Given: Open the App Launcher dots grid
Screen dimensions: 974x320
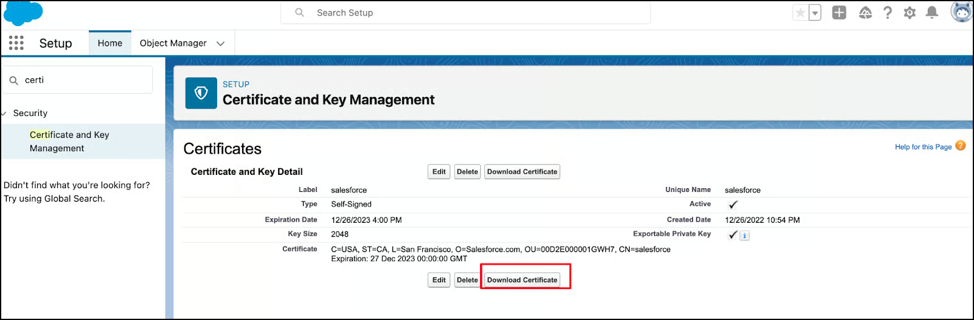Looking at the screenshot, I should (x=16, y=43).
